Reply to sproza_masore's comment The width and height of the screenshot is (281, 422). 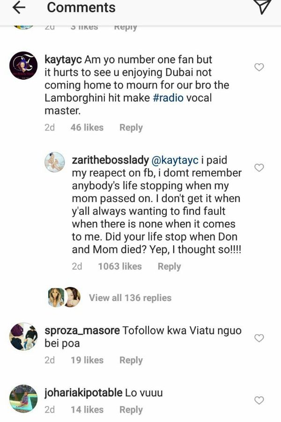click(x=131, y=360)
